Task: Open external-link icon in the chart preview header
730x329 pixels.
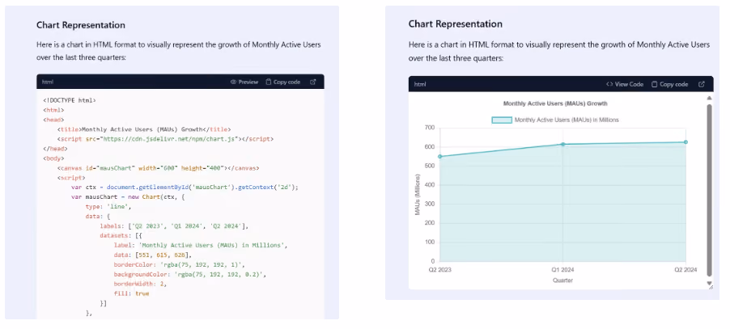Action: (x=702, y=84)
